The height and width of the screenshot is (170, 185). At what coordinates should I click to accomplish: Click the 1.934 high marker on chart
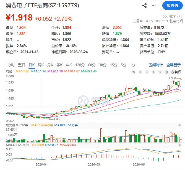click(x=173, y=78)
